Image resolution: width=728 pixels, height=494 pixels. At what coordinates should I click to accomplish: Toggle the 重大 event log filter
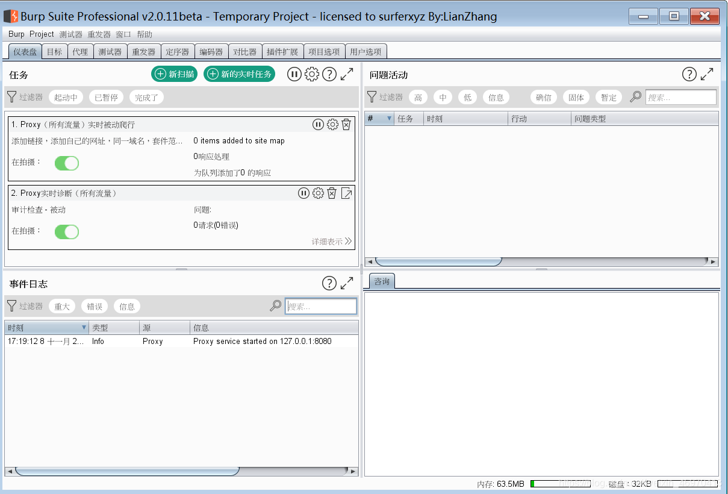point(62,306)
